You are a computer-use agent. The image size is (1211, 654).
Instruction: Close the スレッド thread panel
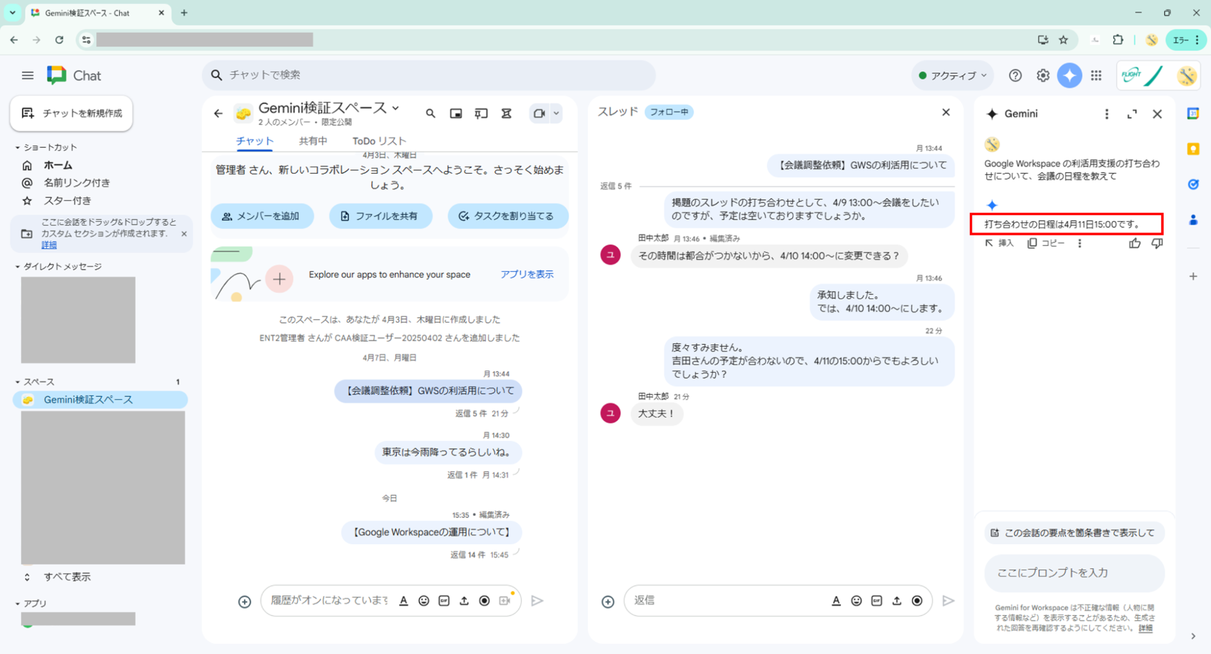click(946, 113)
